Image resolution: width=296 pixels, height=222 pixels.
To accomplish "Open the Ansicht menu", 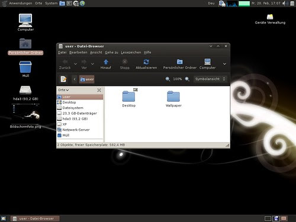I will 96,52.
